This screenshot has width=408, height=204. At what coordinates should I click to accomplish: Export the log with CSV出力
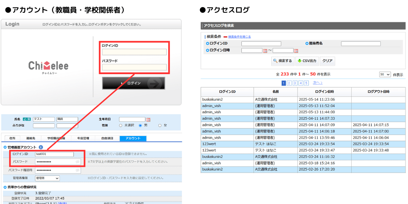coord(306,61)
